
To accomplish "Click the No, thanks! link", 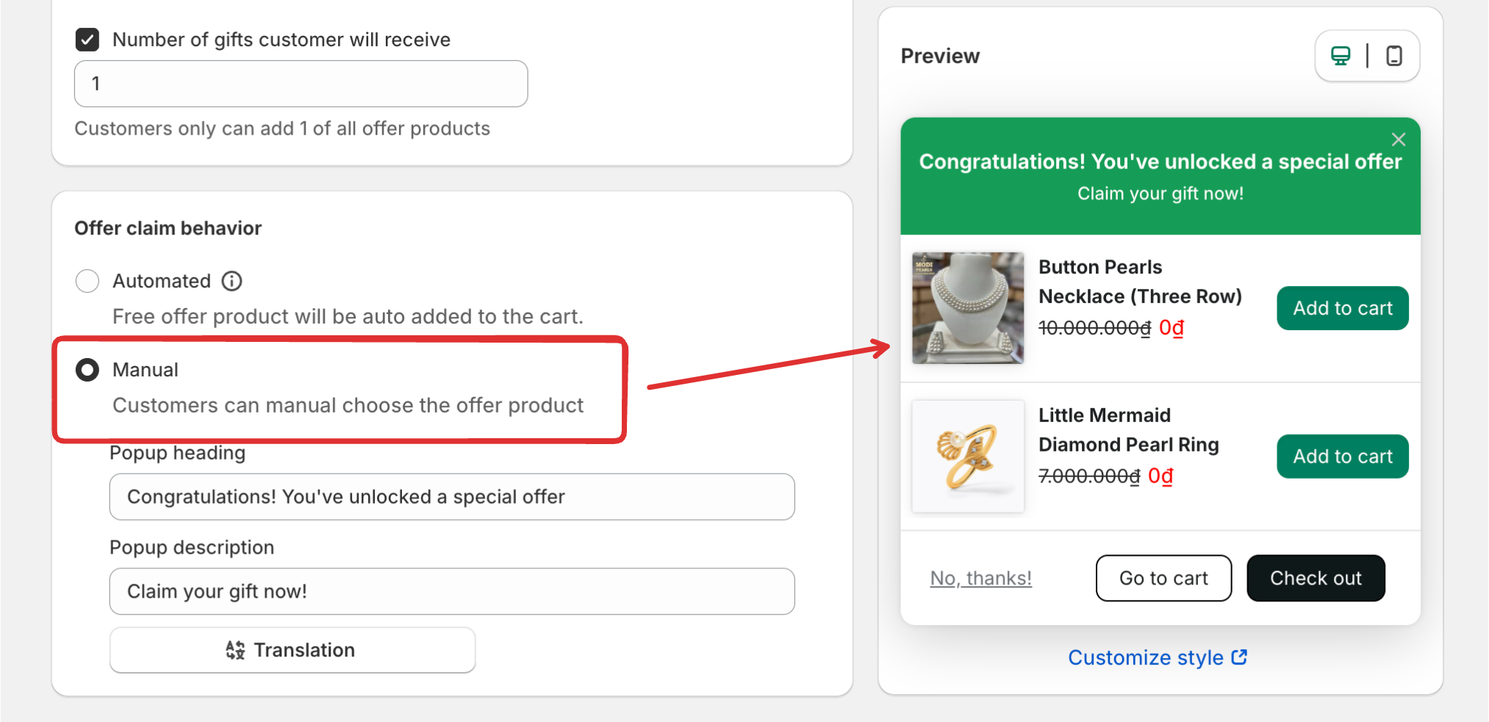I will click(980, 579).
